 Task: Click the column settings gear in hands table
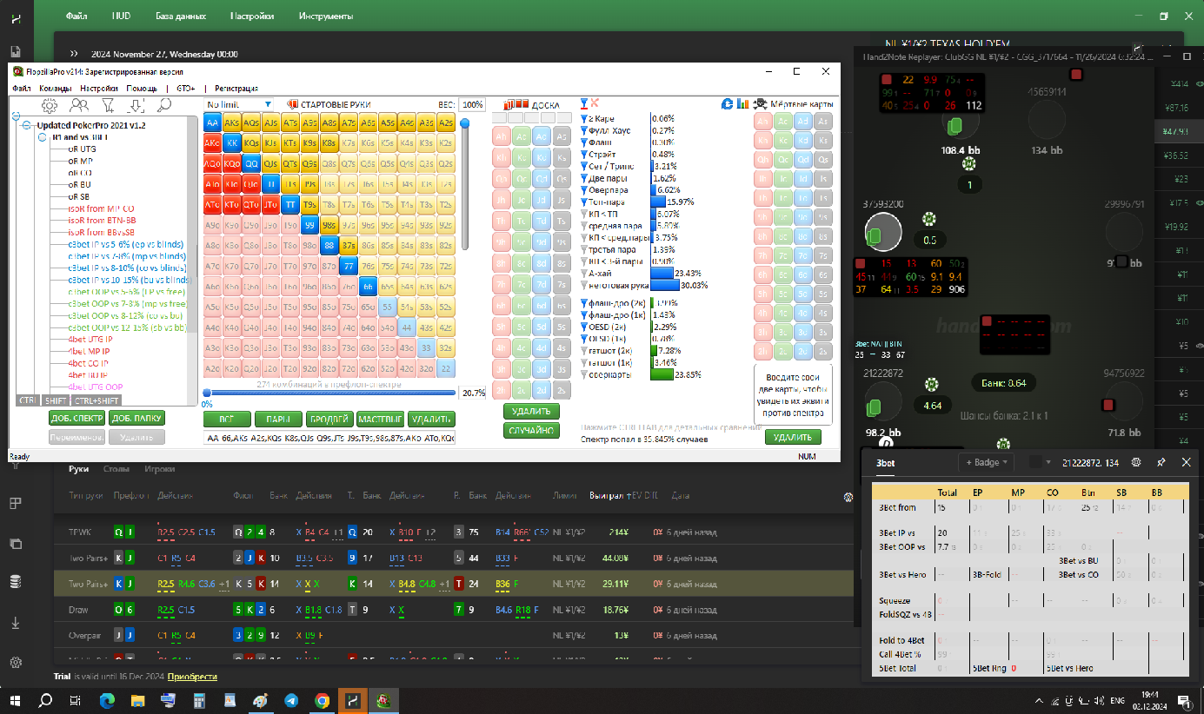point(848,497)
